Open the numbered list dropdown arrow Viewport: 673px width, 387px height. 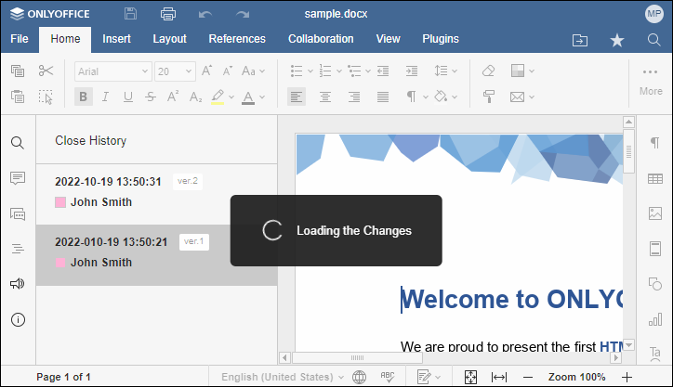click(x=339, y=71)
